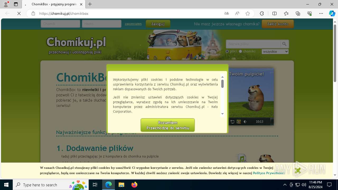Show hidden system tray icons
The width and height of the screenshot is (338, 190).
pyautogui.click(x=285, y=185)
